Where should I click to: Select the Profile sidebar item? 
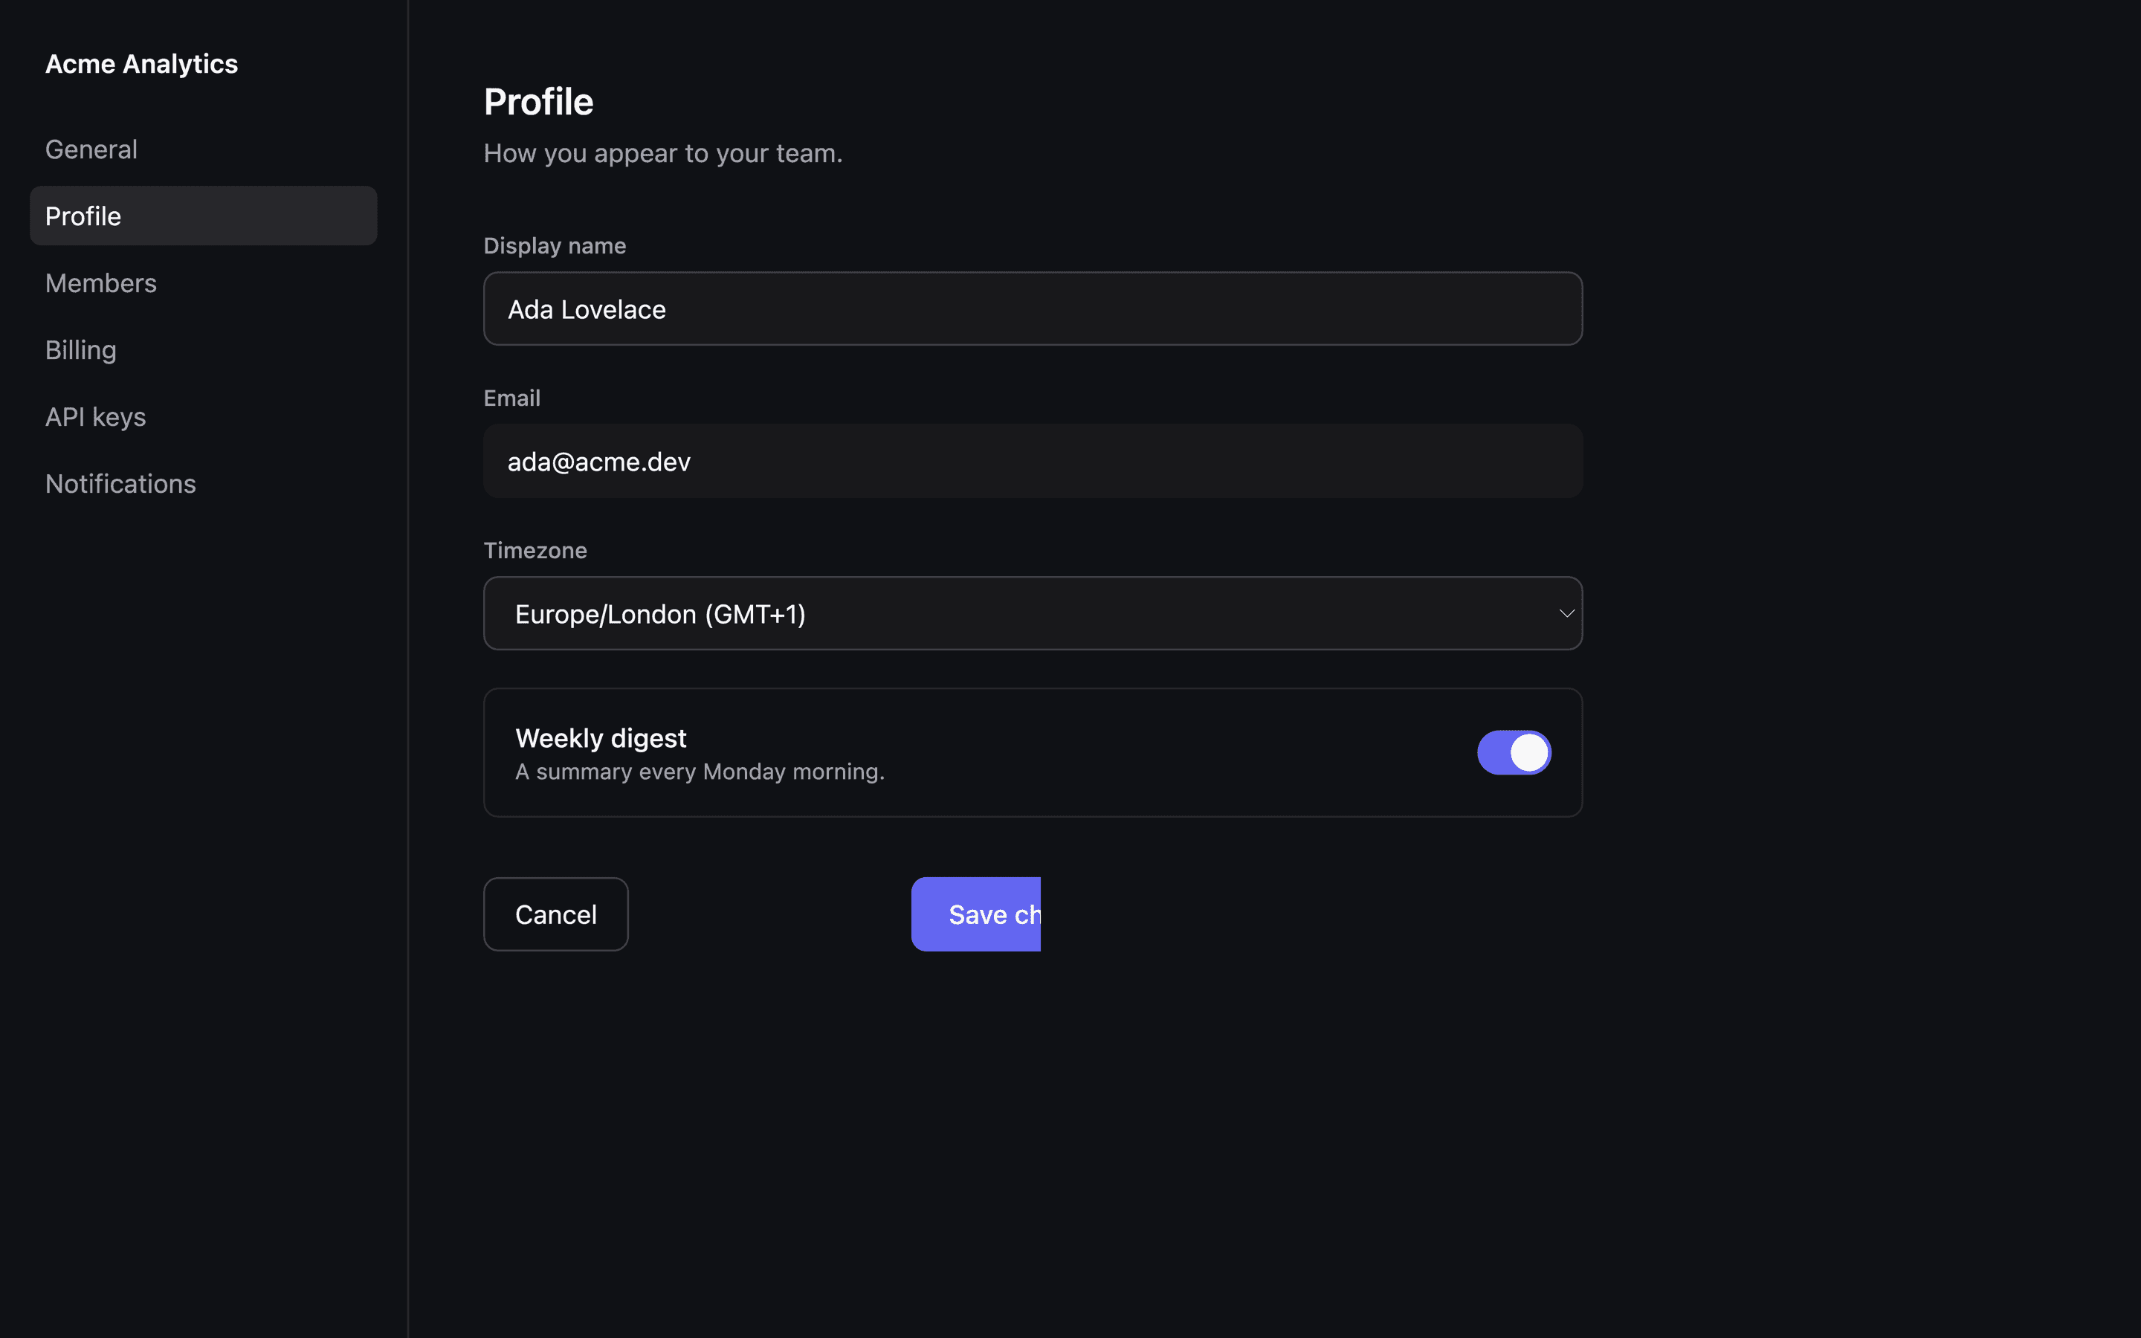(x=204, y=216)
